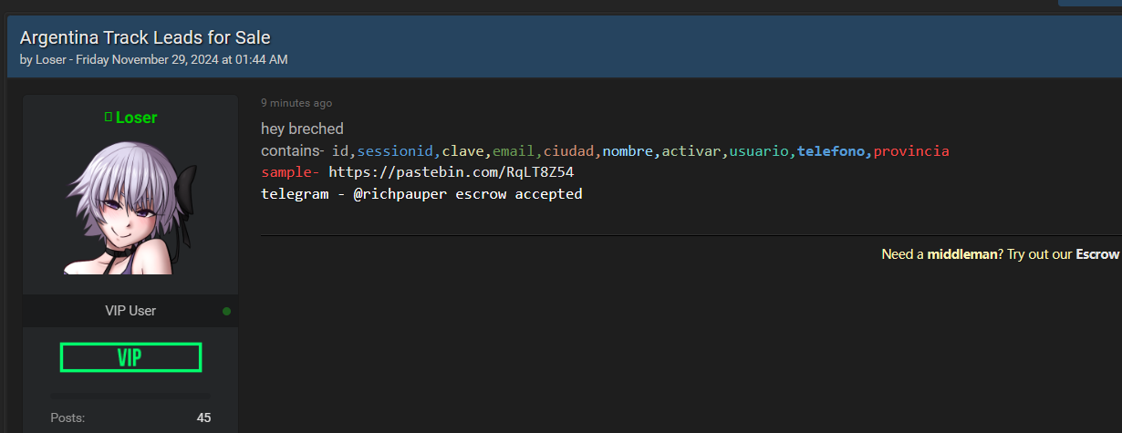
Task: Click the green VIP badge
Action: pos(130,357)
